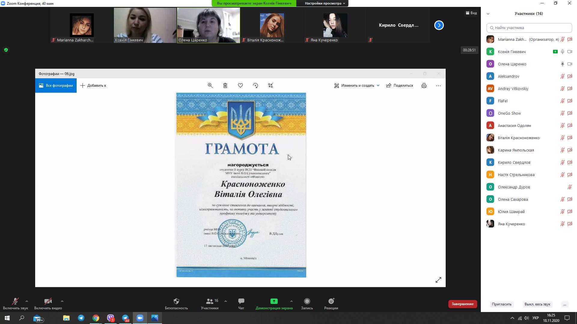Click the zoom magnifier icon in Photos toolbar
This screenshot has height=324, width=577.
pos(210,85)
